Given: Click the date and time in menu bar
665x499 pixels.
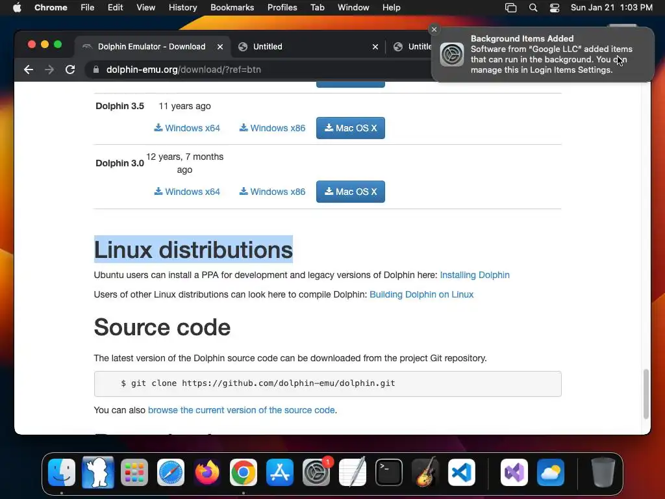Looking at the screenshot, I should (x=612, y=8).
